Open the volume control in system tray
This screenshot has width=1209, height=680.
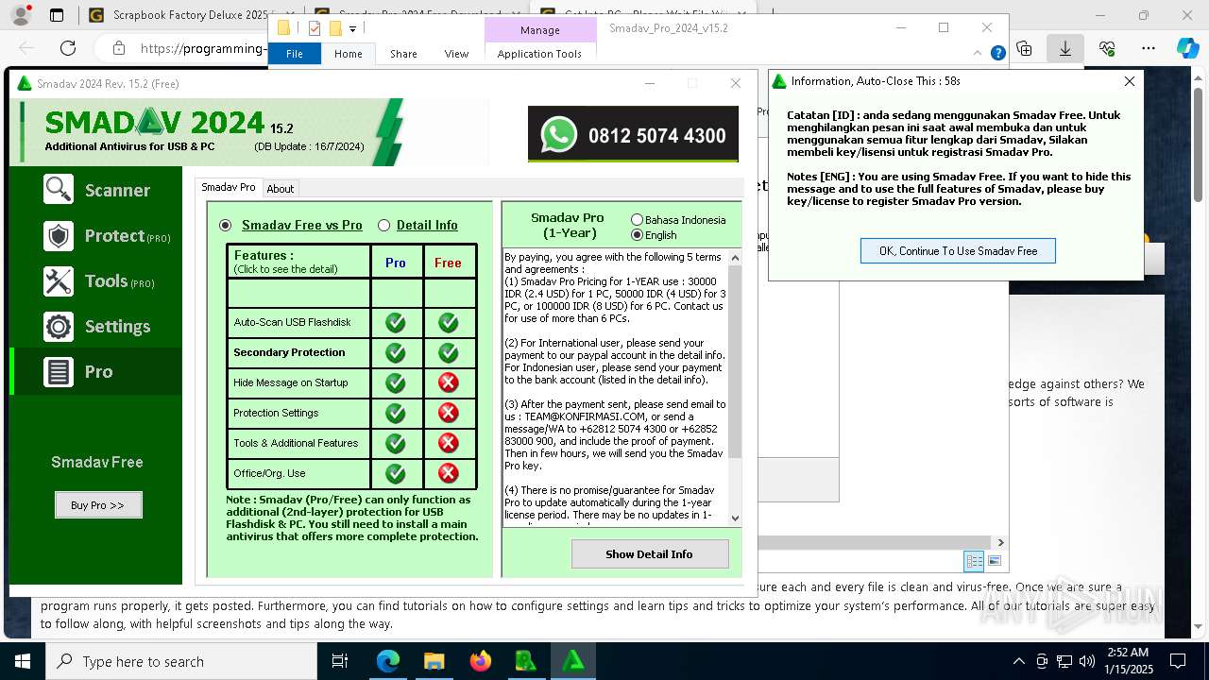(x=1087, y=661)
